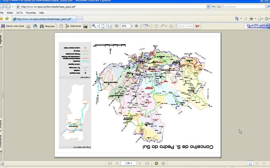Click the 1 de 1 page field
The width and height of the screenshot is (270, 168).
(129, 163)
